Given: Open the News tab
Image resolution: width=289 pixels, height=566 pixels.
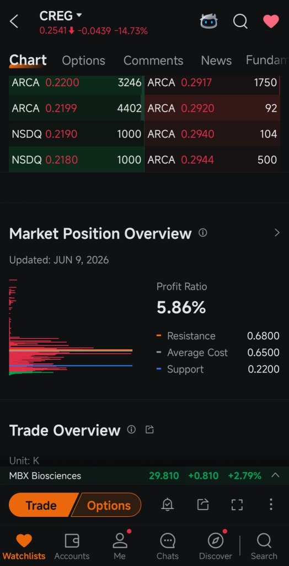Looking at the screenshot, I should coord(216,61).
